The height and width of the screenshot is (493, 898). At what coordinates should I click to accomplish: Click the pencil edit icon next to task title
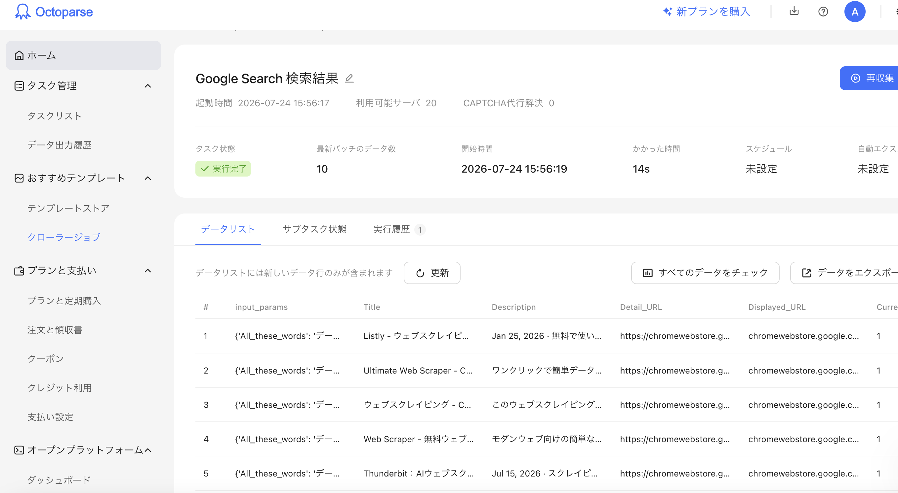(349, 78)
